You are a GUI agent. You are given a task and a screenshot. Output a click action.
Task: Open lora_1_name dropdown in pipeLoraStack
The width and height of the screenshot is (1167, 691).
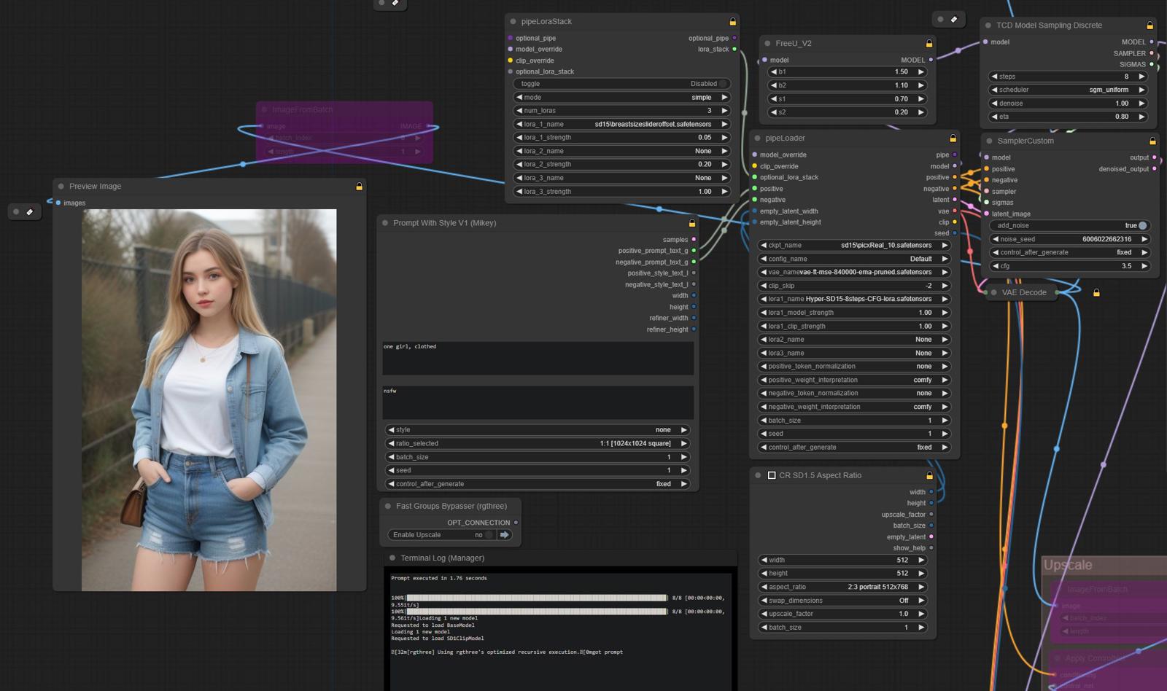click(x=621, y=125)
